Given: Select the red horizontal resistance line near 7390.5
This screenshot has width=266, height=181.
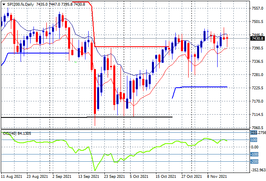Looking at the screenshot, I should pos(132,47).
